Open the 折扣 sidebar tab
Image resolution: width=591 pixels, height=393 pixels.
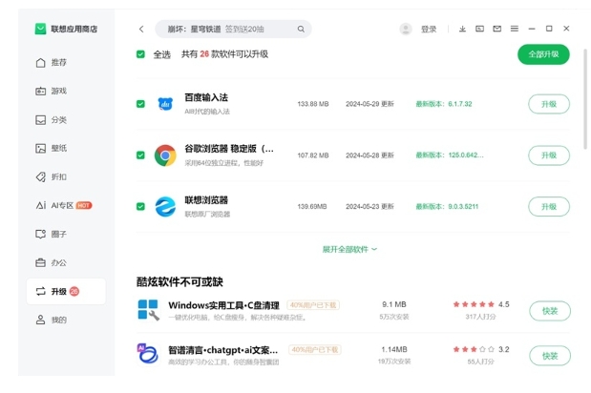click(x=66, y=176)
